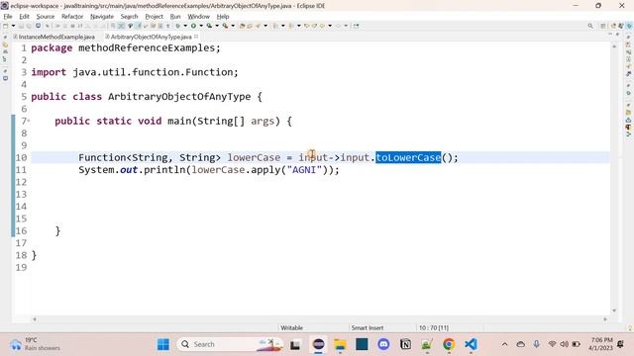Open the Navigate menu
634x356 pixels.
pos(102,17)
